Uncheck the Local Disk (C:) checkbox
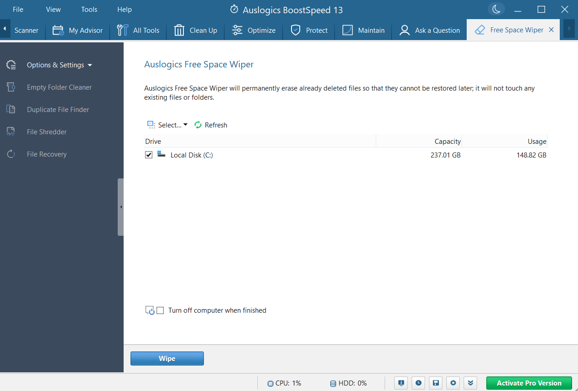This screenshot has height=391, width=578. click(149, 155)
